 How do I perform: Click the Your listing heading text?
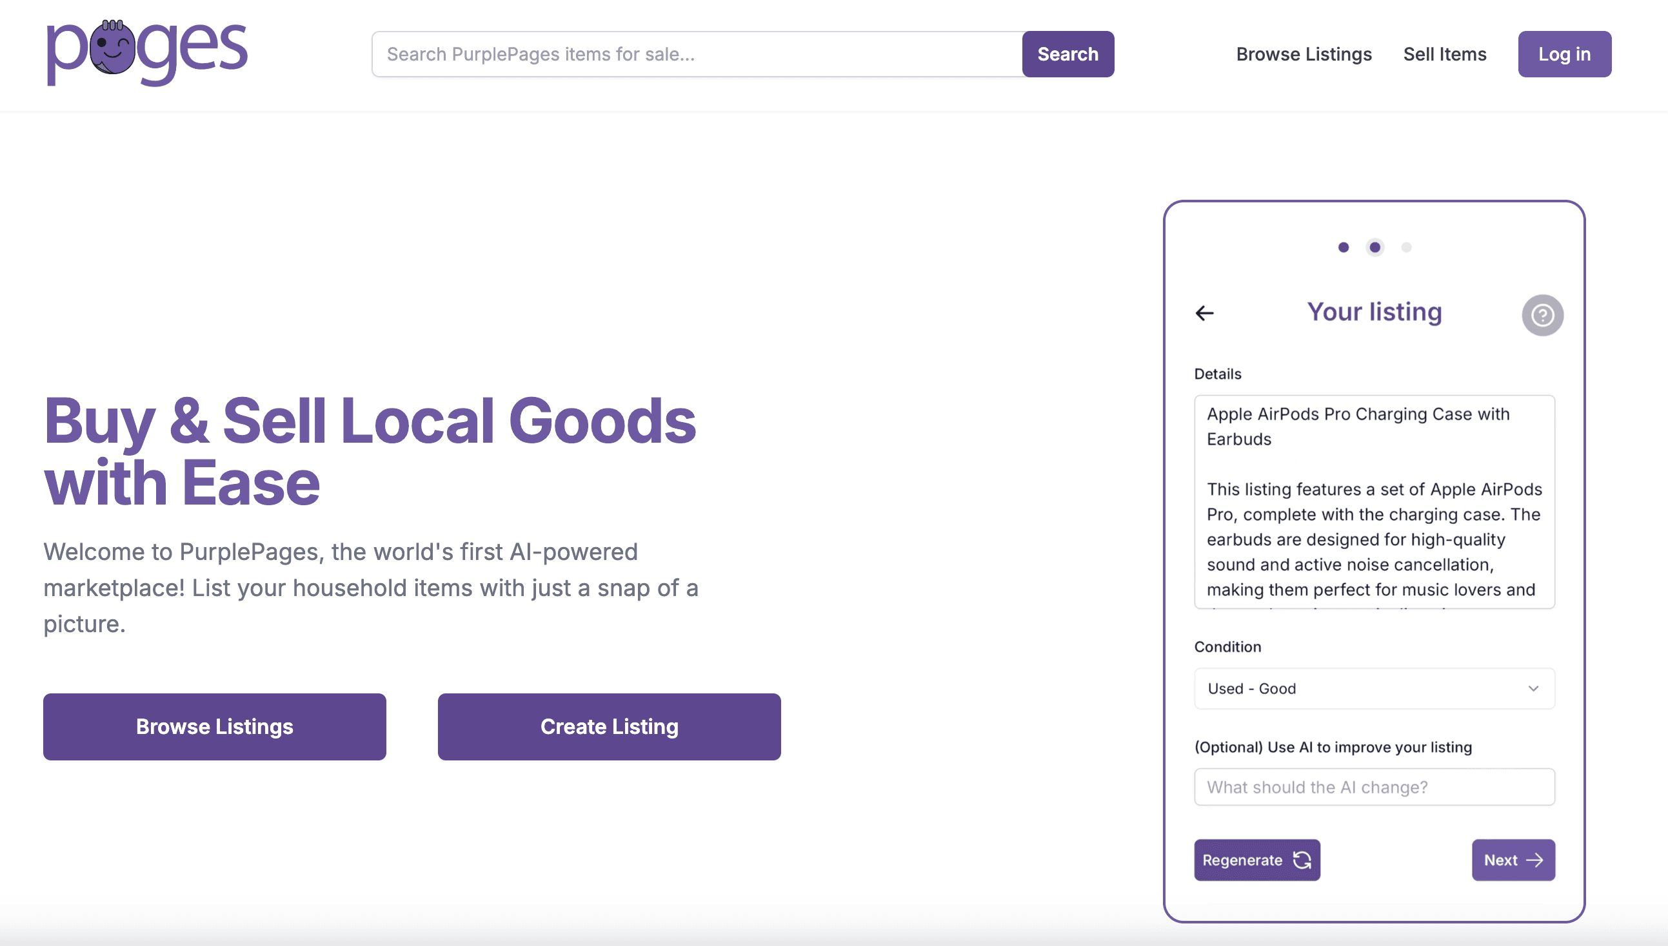coord(1374,312)
